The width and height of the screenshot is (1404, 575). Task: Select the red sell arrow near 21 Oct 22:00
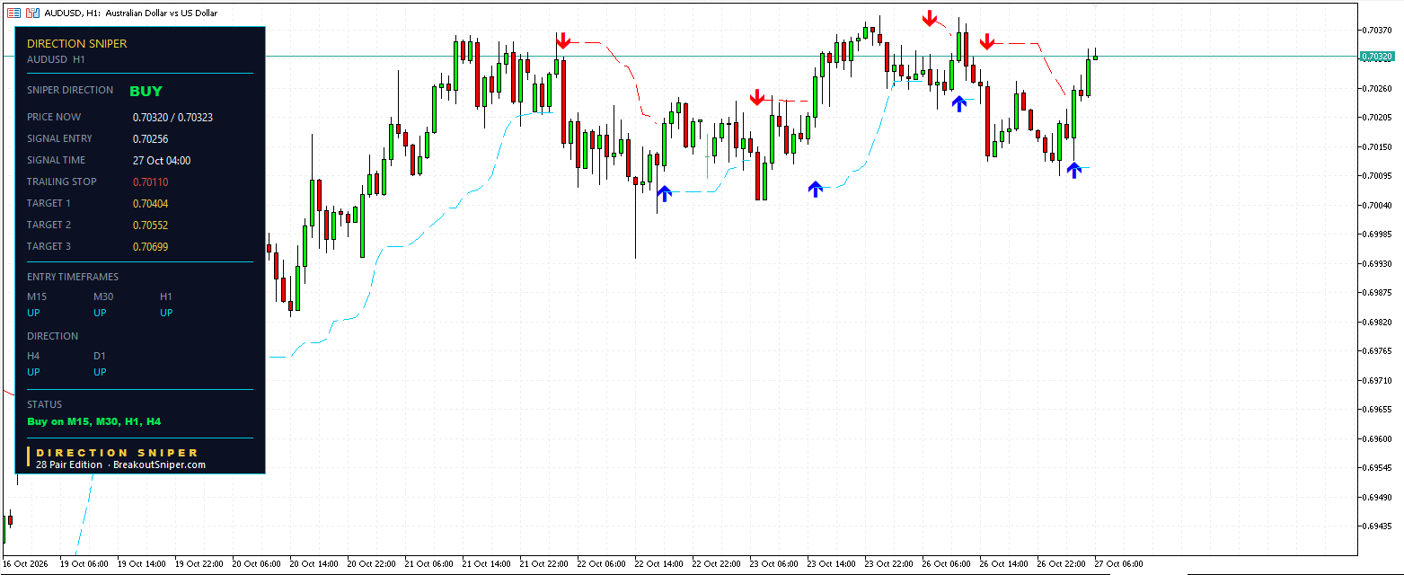563,40
